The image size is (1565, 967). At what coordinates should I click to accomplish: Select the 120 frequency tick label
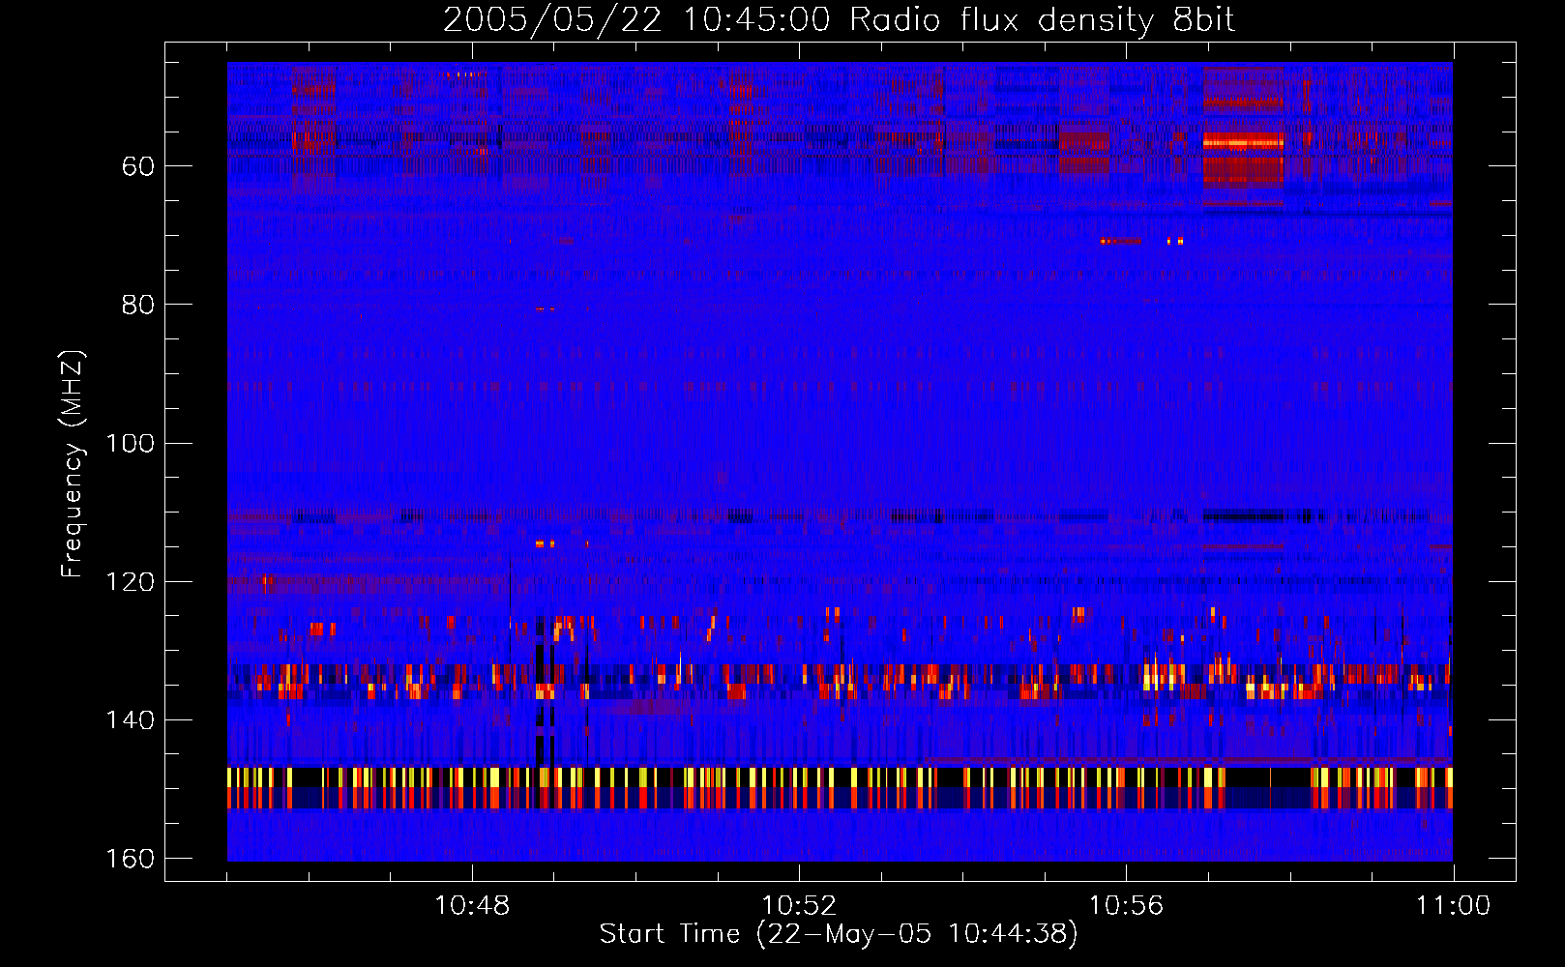click(131, 582)
